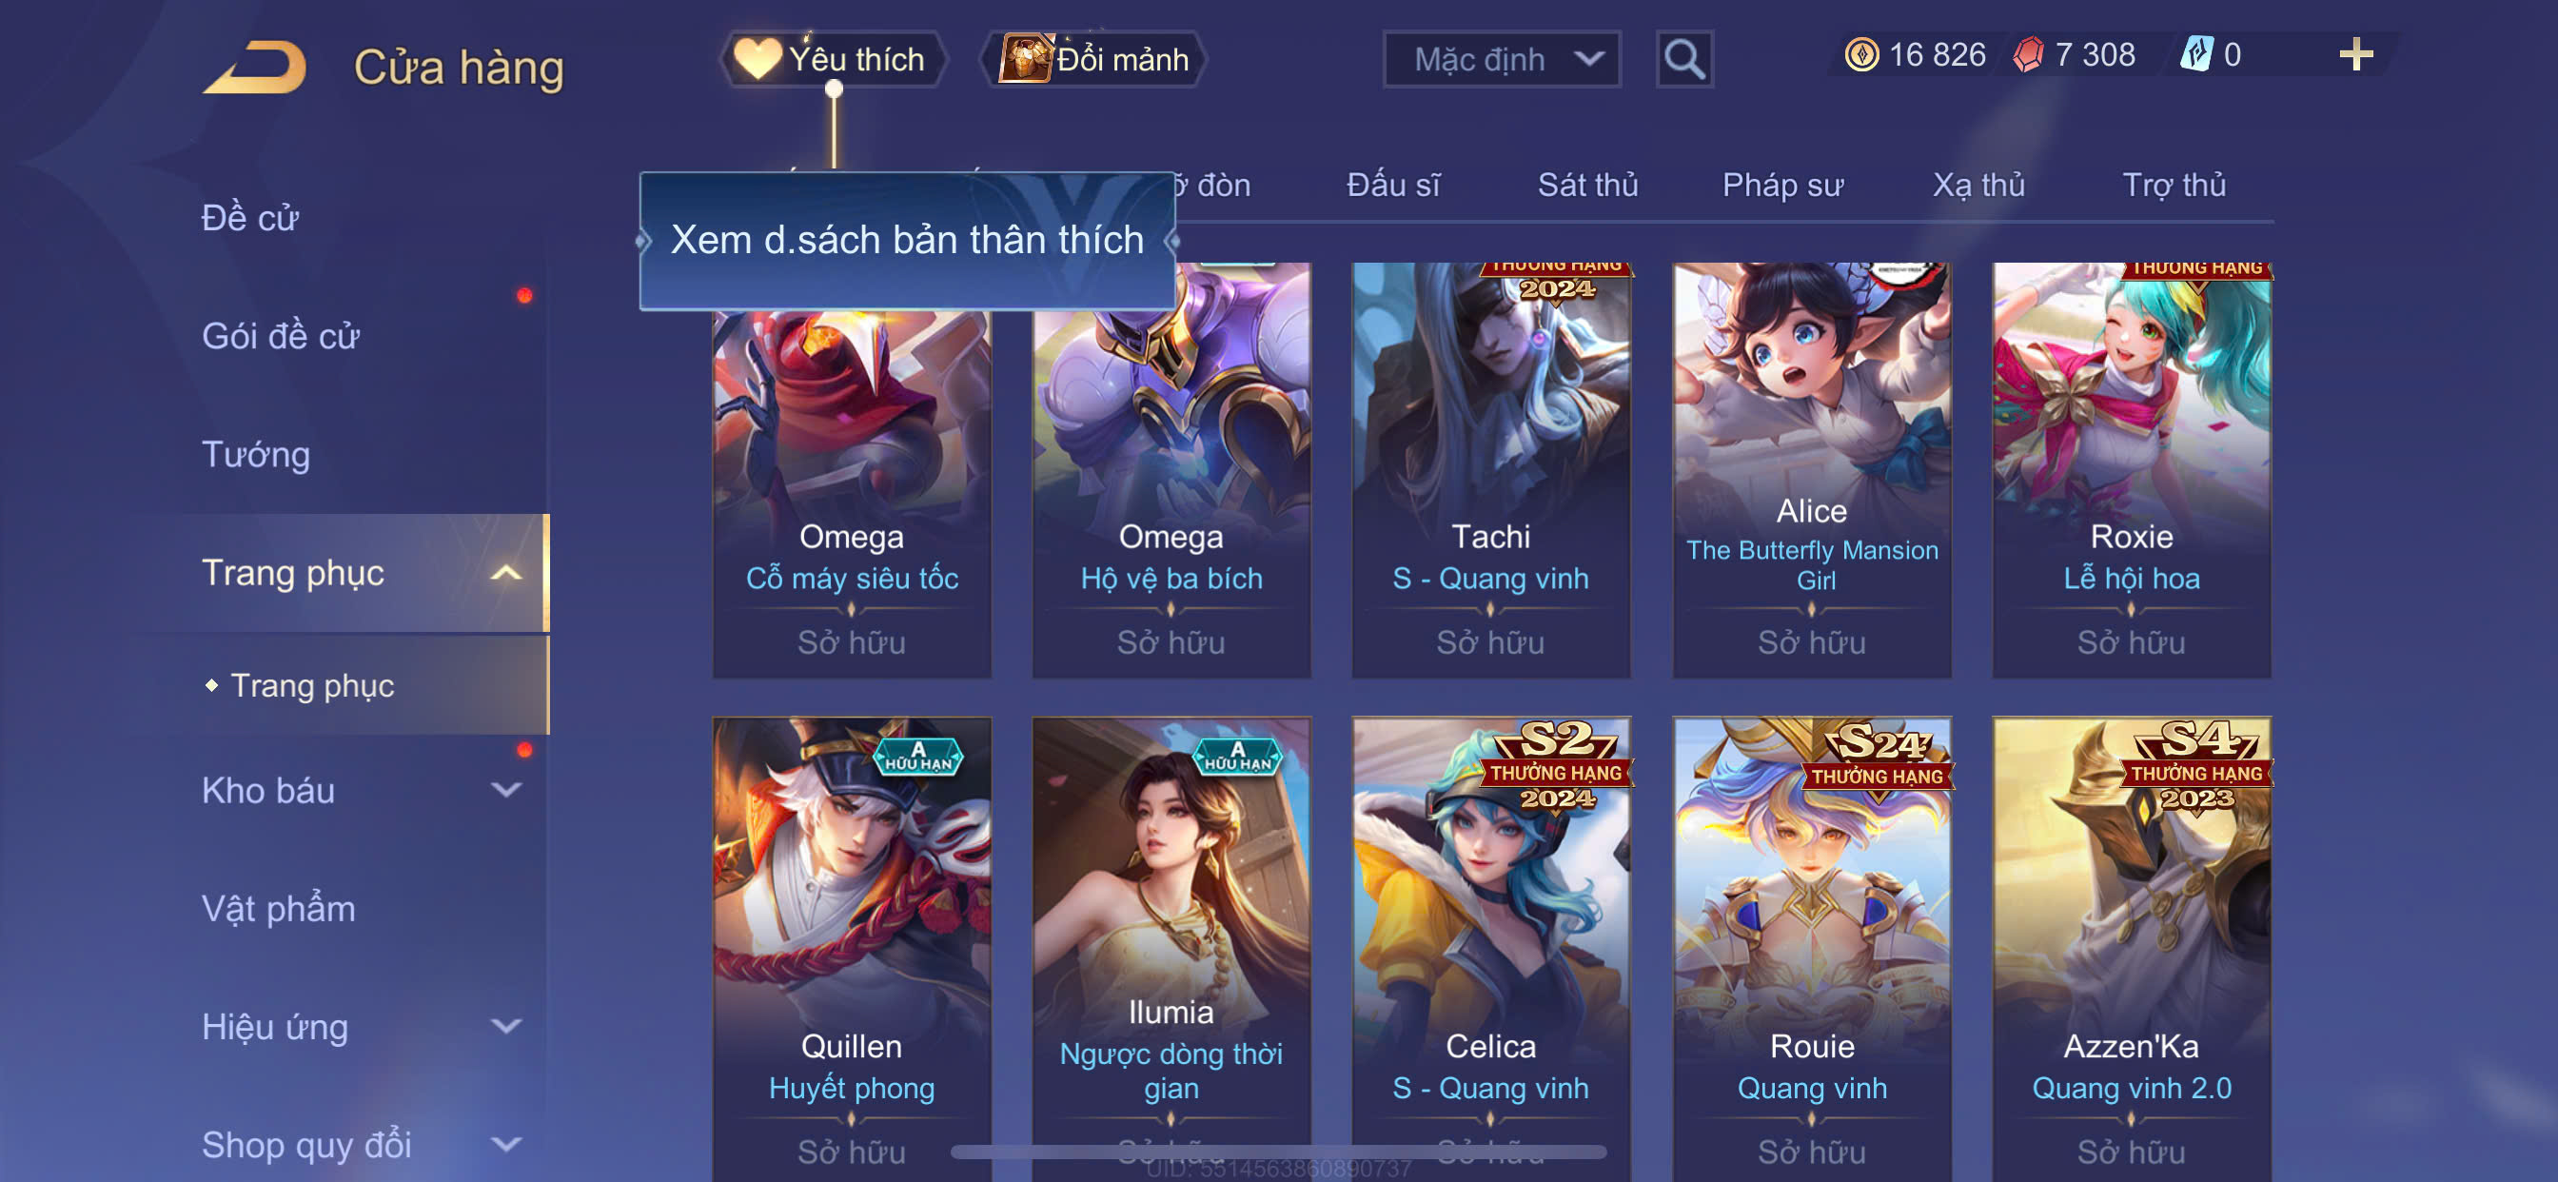This screenshot has height=1182, width=2558.
Task: Expand the Kho báu sidebar section
Action: [505, 791]
